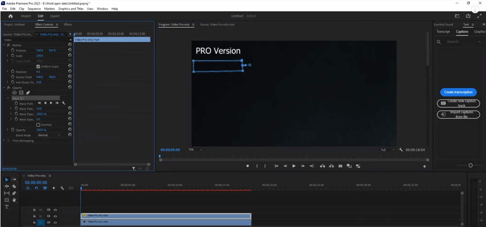The width and height of the screenshot is (486, 227).
Task: Collapse the Mask (1) group
Action: point(8,98)
